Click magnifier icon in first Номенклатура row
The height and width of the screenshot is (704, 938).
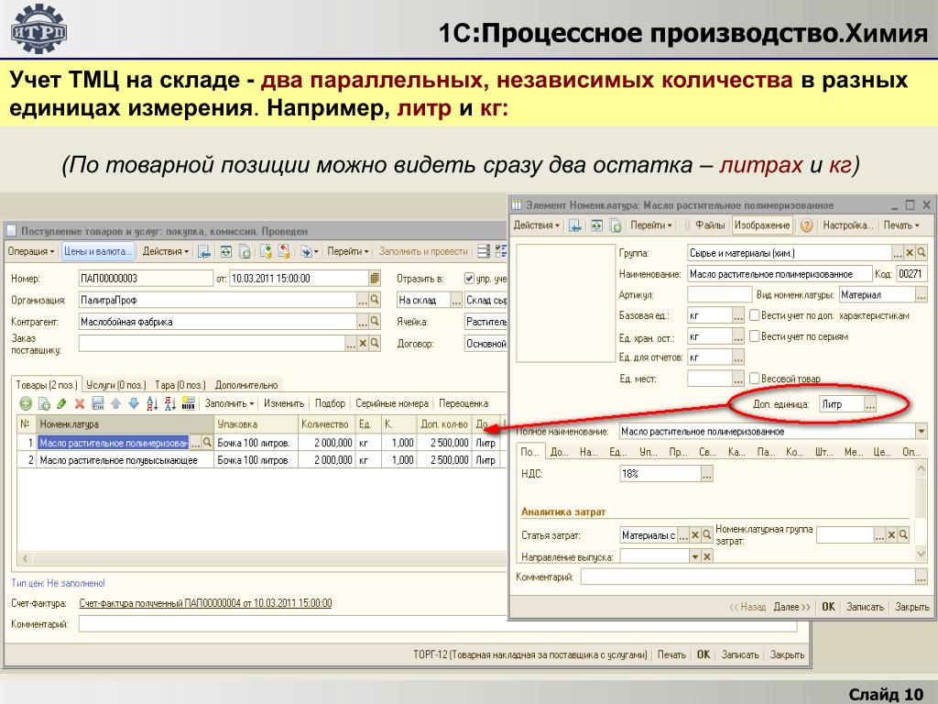point(207,443)
